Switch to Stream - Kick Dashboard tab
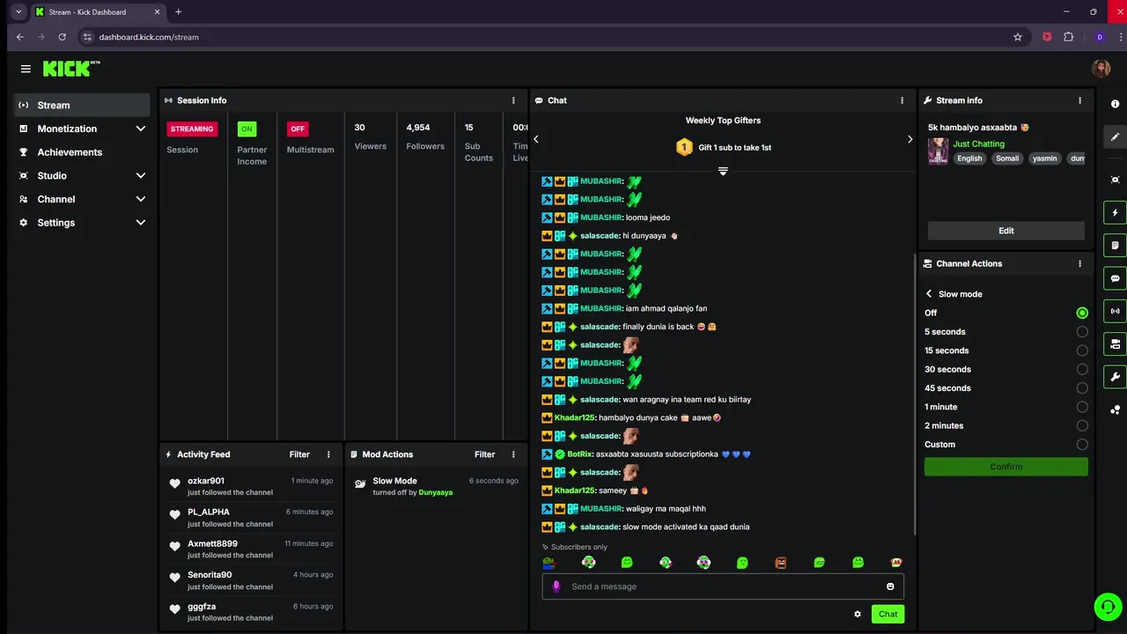The height and width of the screenshot is (634, 1127). click(97, 12)
